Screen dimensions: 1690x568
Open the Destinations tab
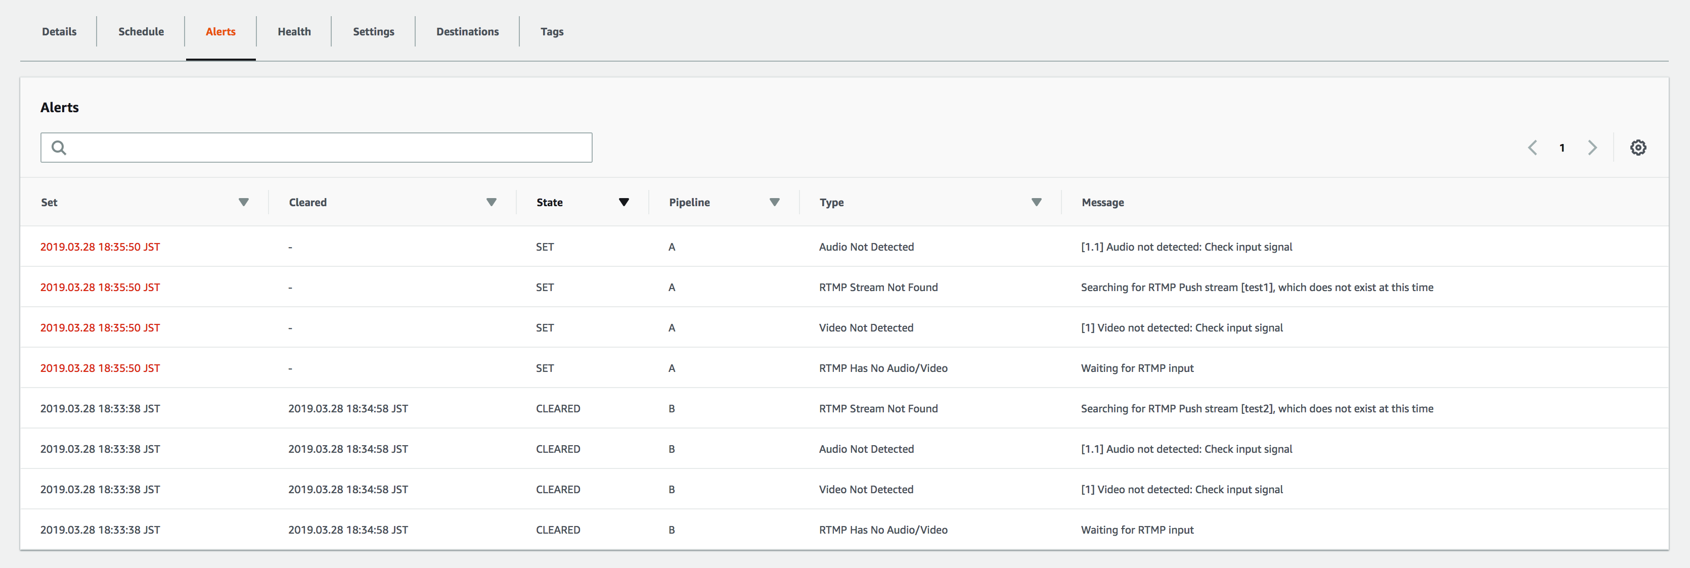point(467,31)
